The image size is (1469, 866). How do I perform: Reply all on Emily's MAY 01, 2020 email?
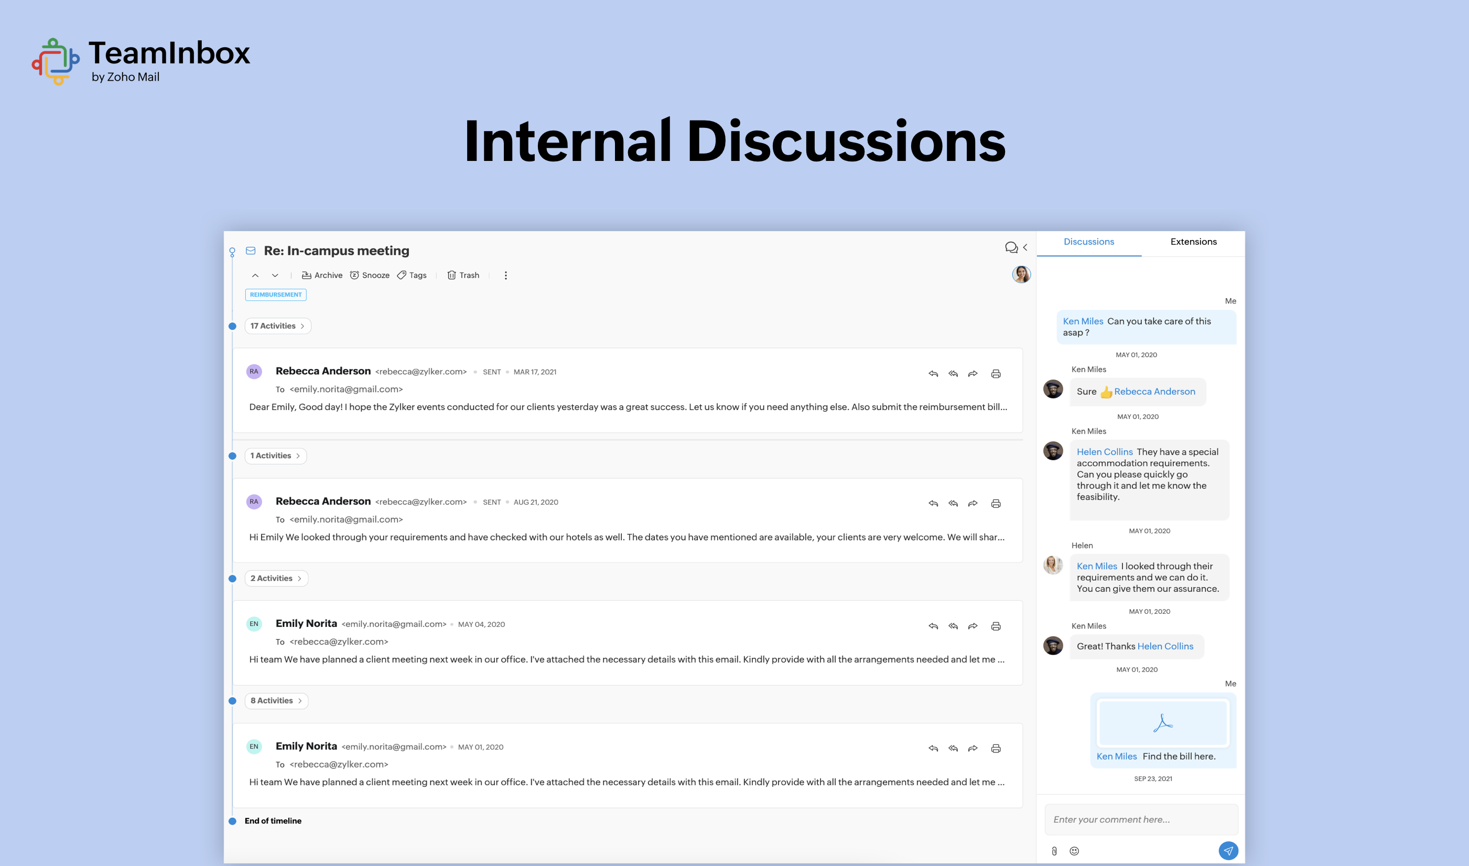coord(953,748)
